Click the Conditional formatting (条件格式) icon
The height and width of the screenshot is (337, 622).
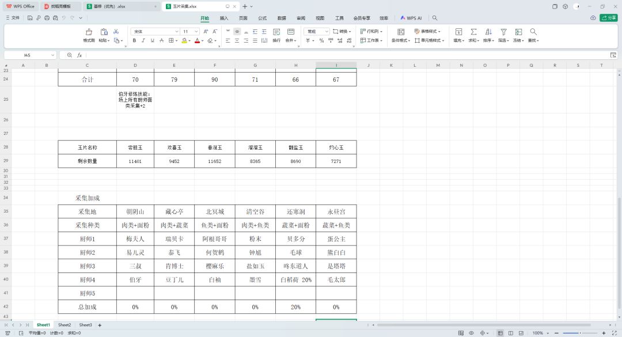401,32
